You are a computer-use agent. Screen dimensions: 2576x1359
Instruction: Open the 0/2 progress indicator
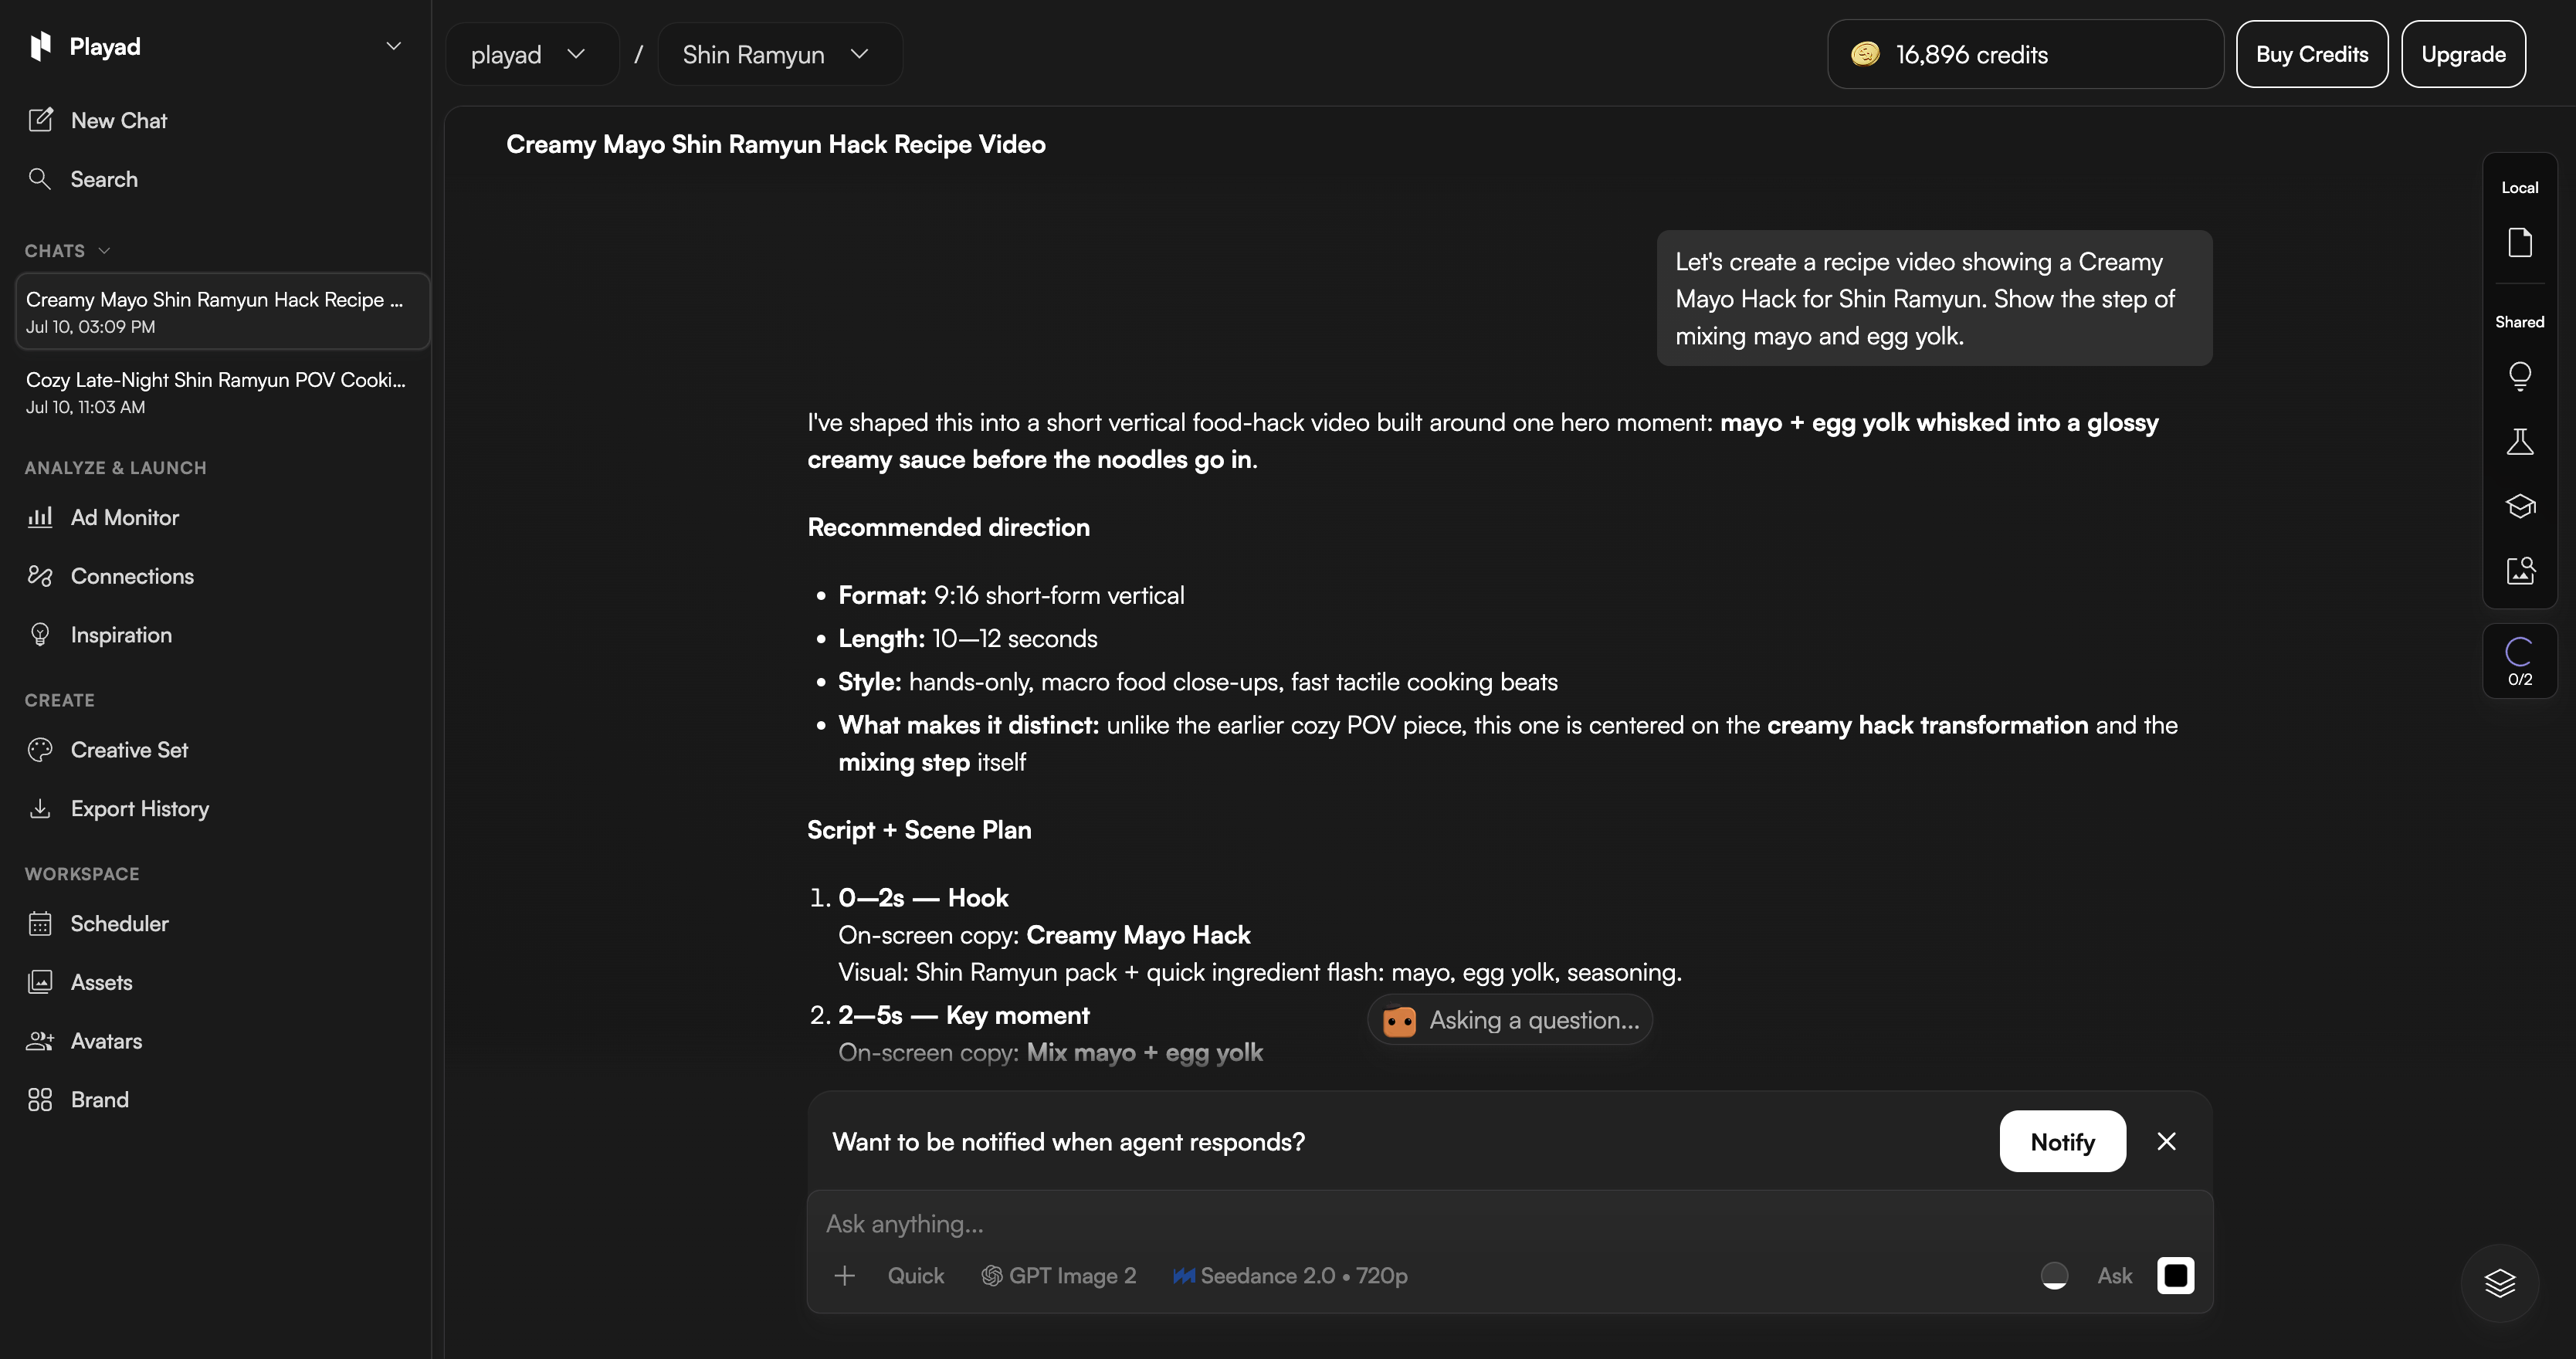(2519, 661)
